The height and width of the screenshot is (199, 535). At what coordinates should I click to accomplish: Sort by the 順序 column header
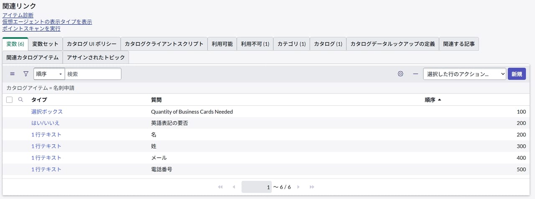(x=430, y=100)
